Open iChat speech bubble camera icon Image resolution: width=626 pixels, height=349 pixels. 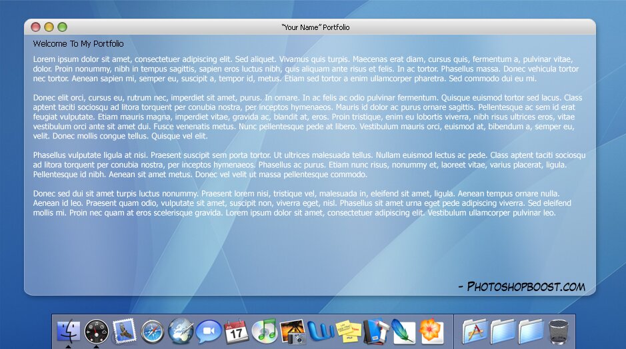click(x=208, y=332)
